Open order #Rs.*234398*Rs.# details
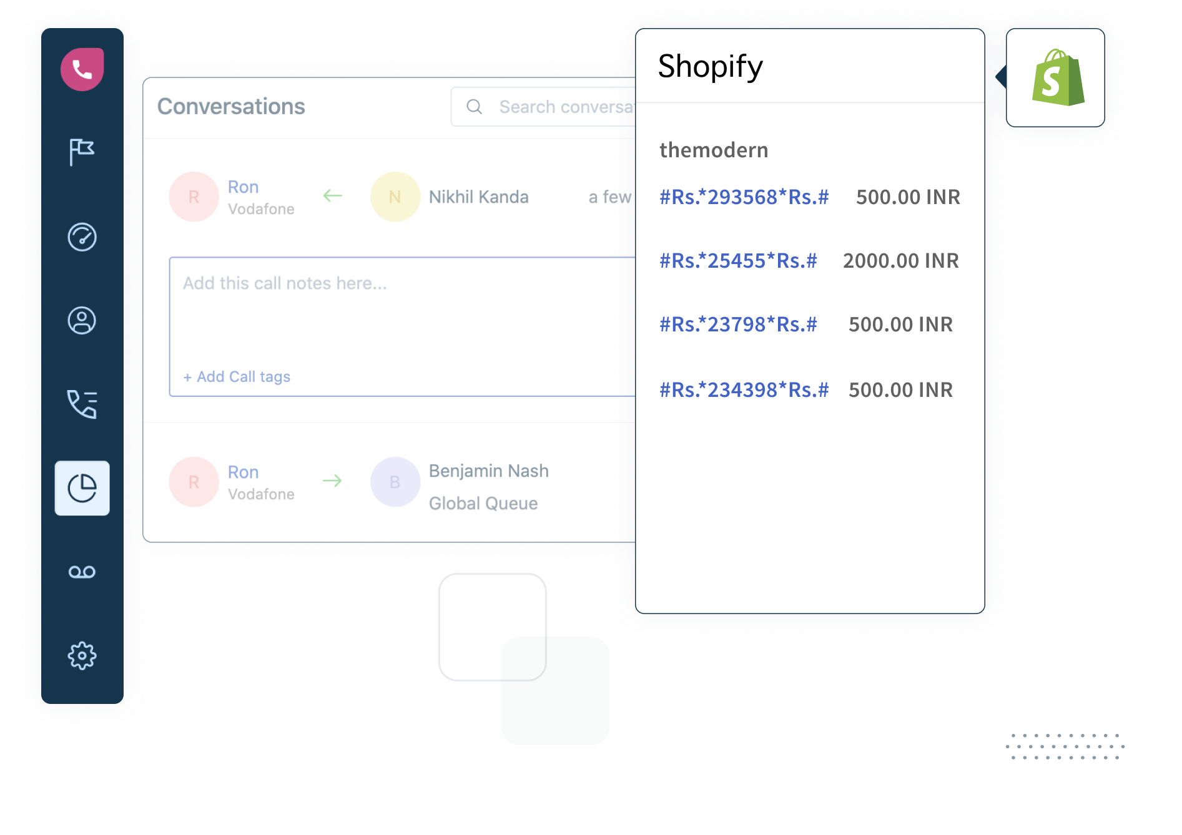This screenshot has width=1182, height=835. [744, 389]
